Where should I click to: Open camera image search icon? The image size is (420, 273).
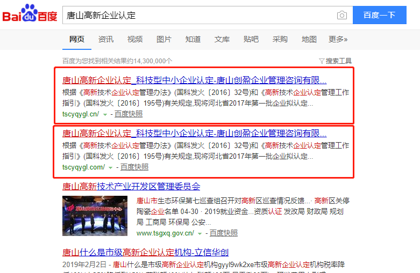(x=342, y=15)
